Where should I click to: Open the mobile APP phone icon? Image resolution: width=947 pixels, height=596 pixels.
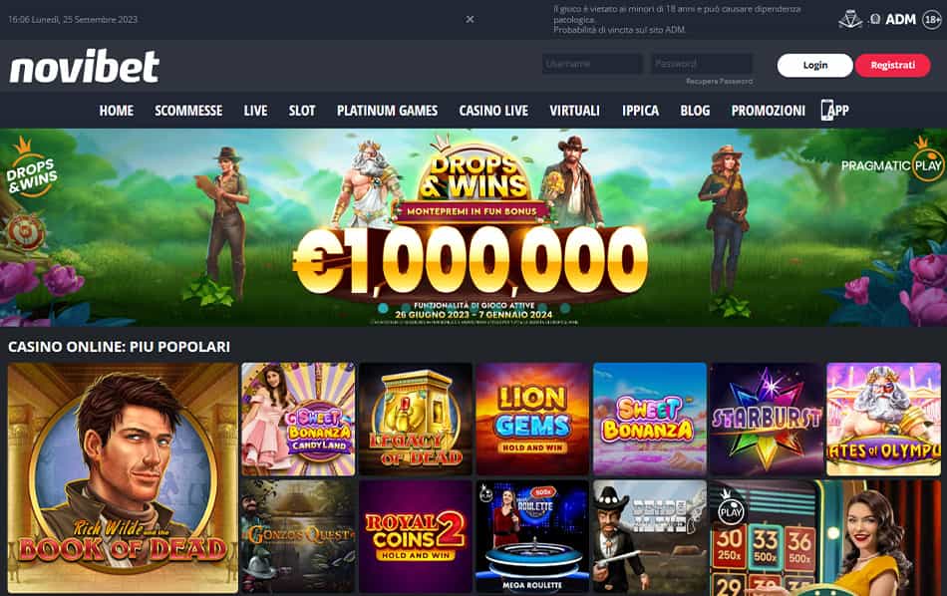(827, 110)
